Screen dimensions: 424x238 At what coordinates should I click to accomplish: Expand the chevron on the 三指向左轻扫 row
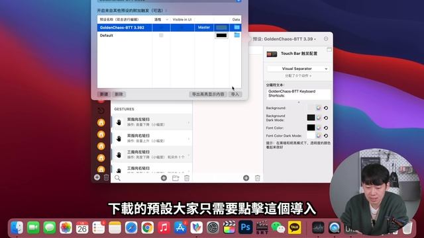(x=188, y=155)
